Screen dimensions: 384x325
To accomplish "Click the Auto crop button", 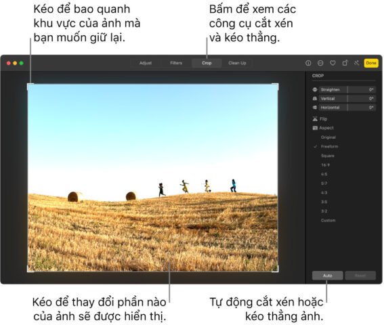I will (x=327, y=276).
